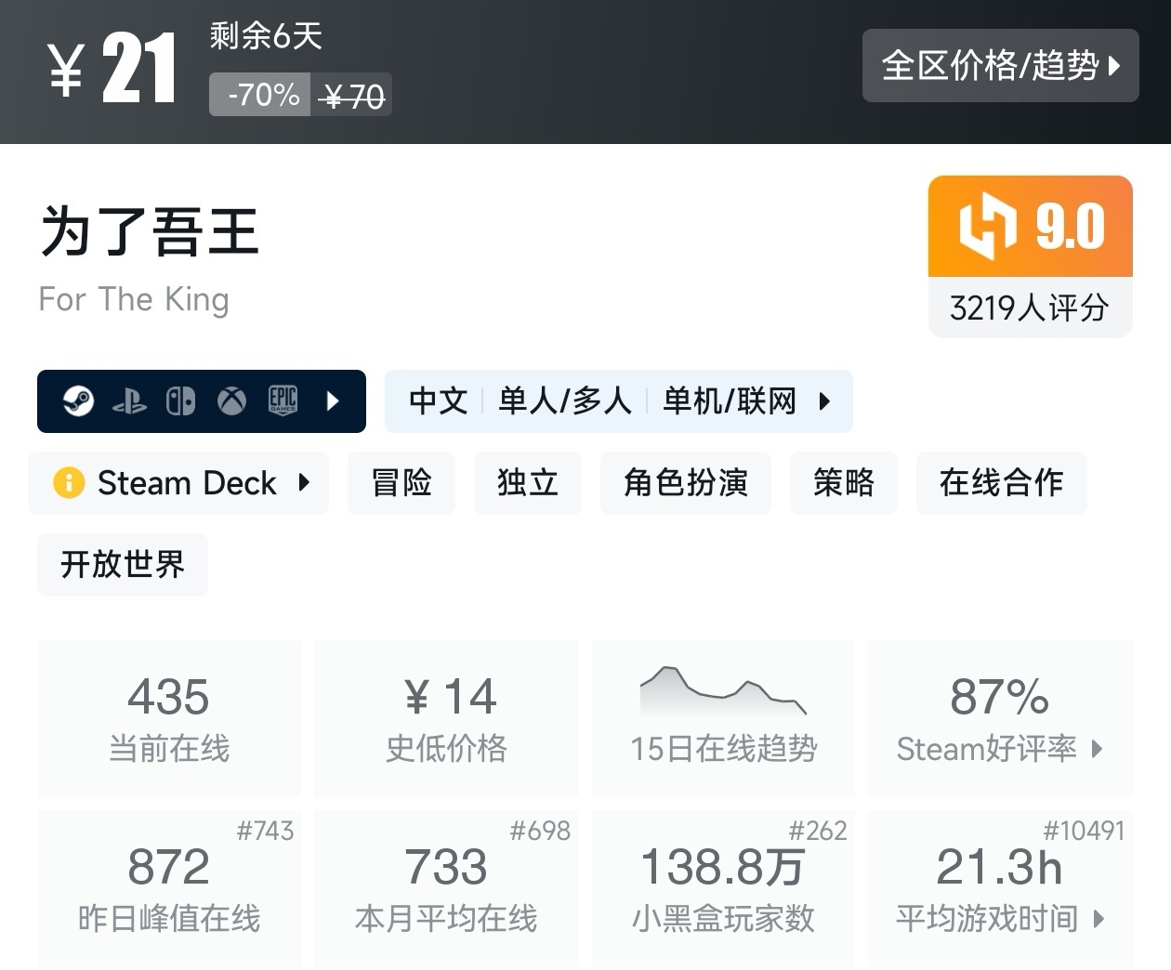Select the 冒险 tag
Image resolution: width=1171 pixels, height=970 pixels.
pos(401,483)
